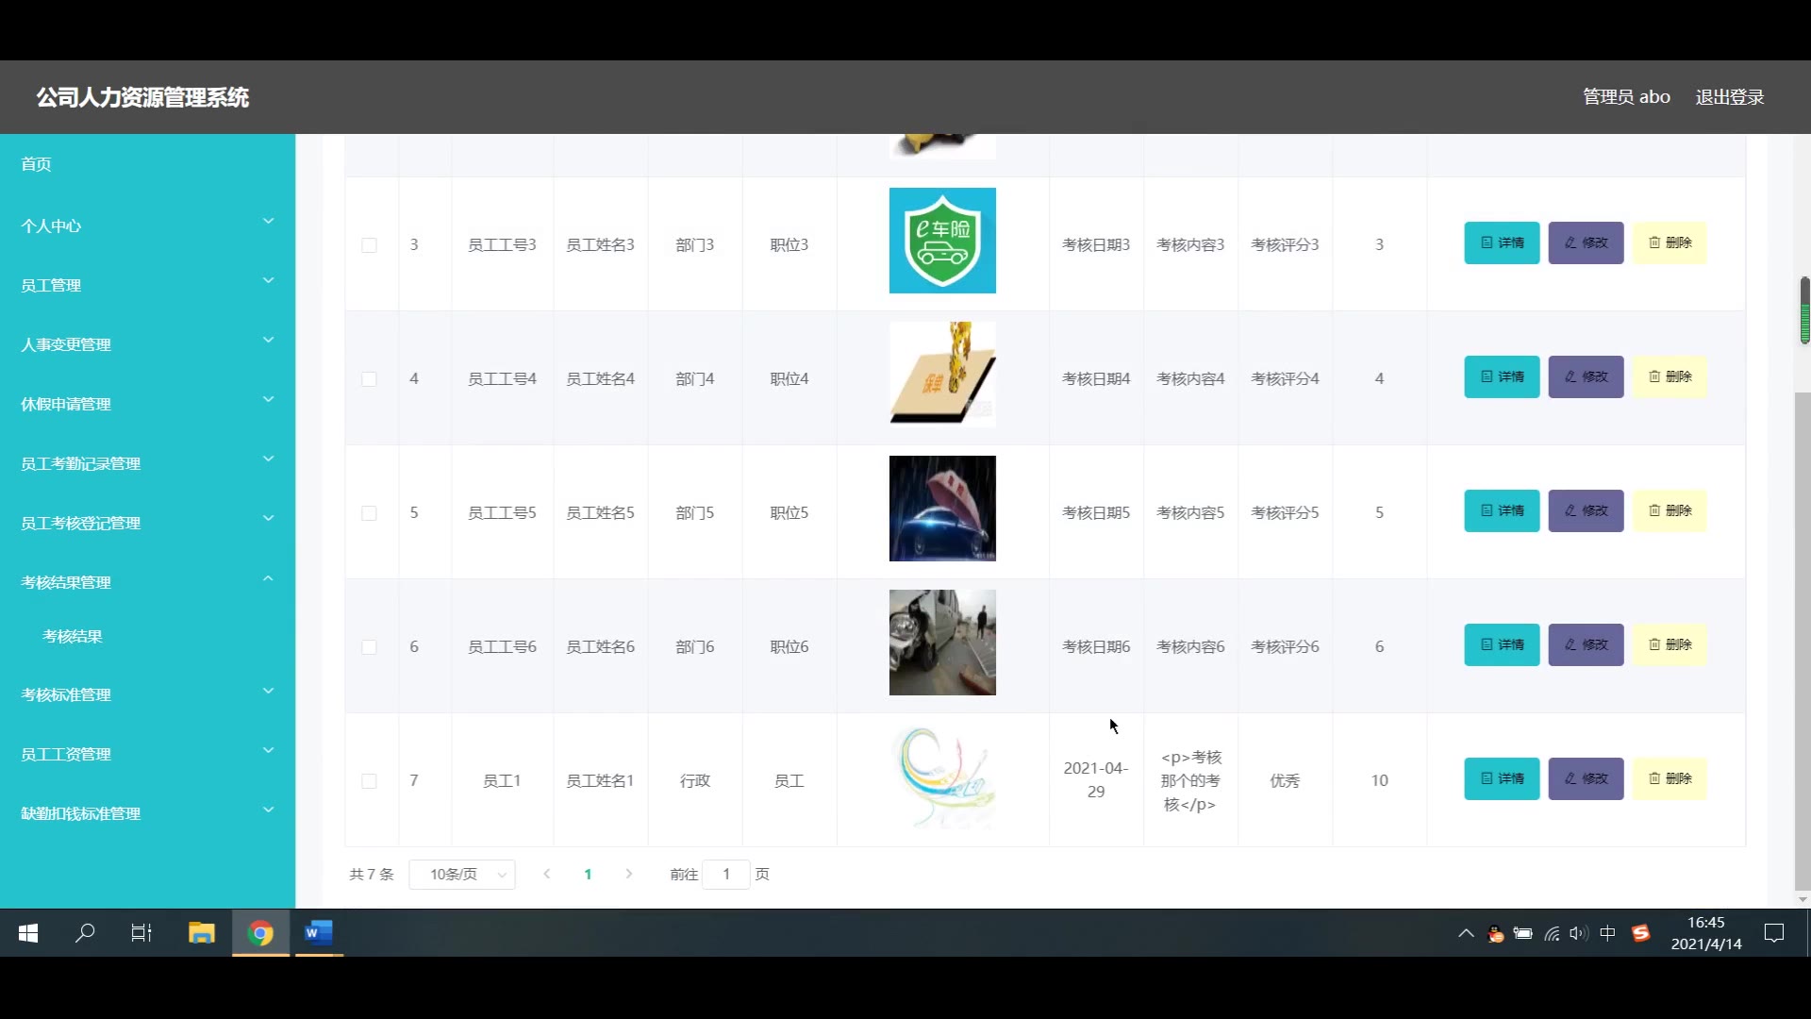Modify the row 7 record

[1586, 778]
